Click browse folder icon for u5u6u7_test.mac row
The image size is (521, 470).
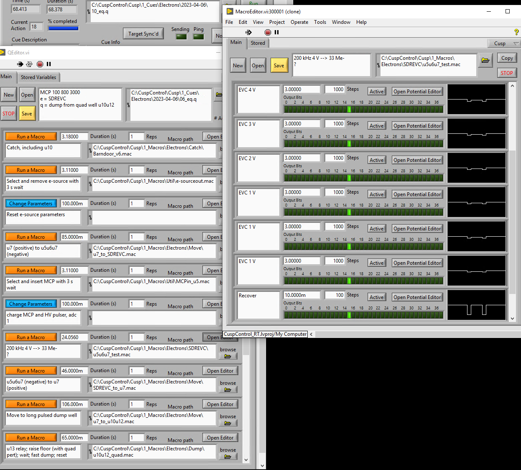tap(228, 356)
